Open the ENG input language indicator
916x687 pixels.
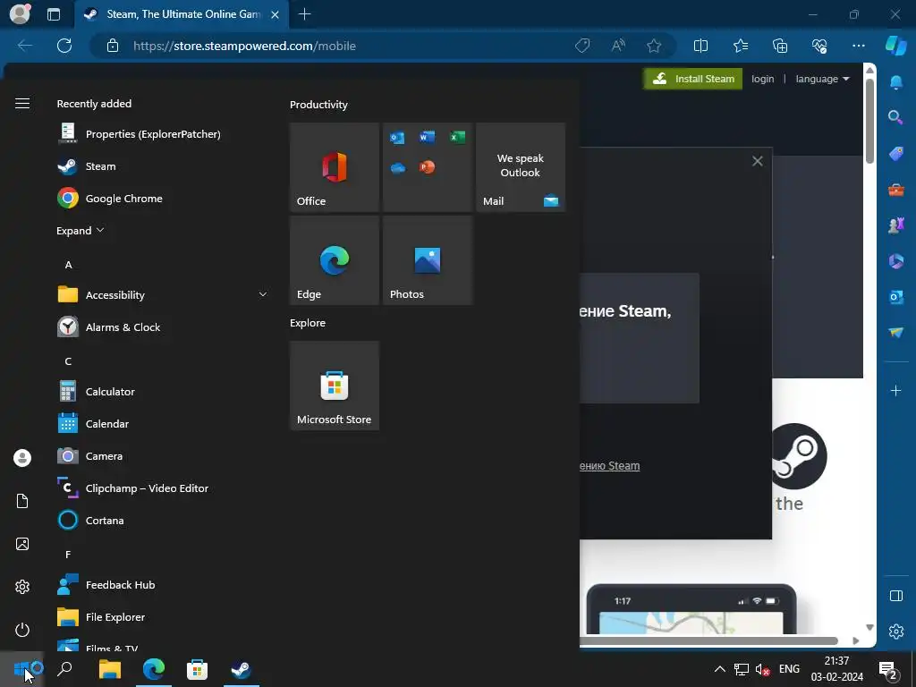click(789, 669)
